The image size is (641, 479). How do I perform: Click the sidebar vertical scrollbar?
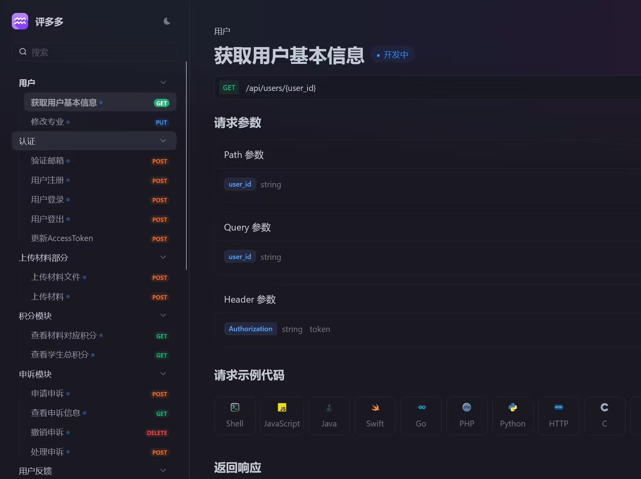pyautogui.click(x=186, y=165)
